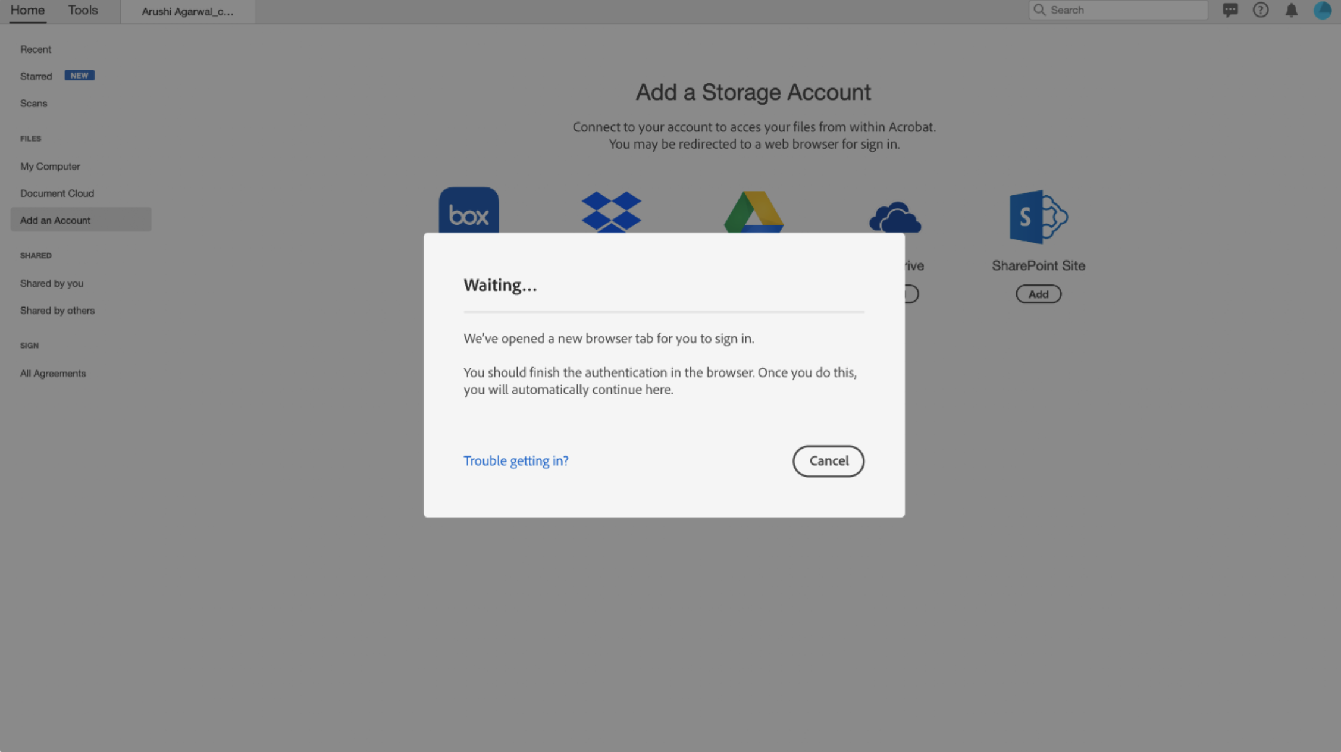Cancel the waiting dialog
This screenshot has height=752, width=1341.
[x=828, y=461]
